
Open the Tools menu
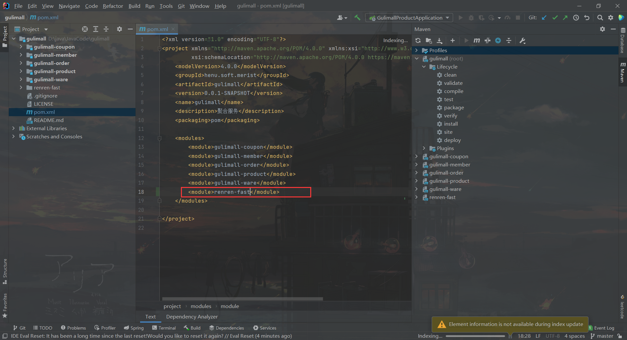pos(166,6)
